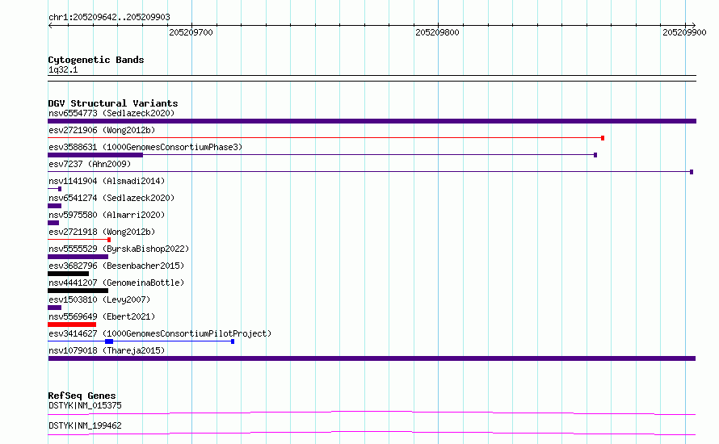Click the red end marker of esv2721918
The width and height of the screenshot is (719, 444).
(109, 240)
